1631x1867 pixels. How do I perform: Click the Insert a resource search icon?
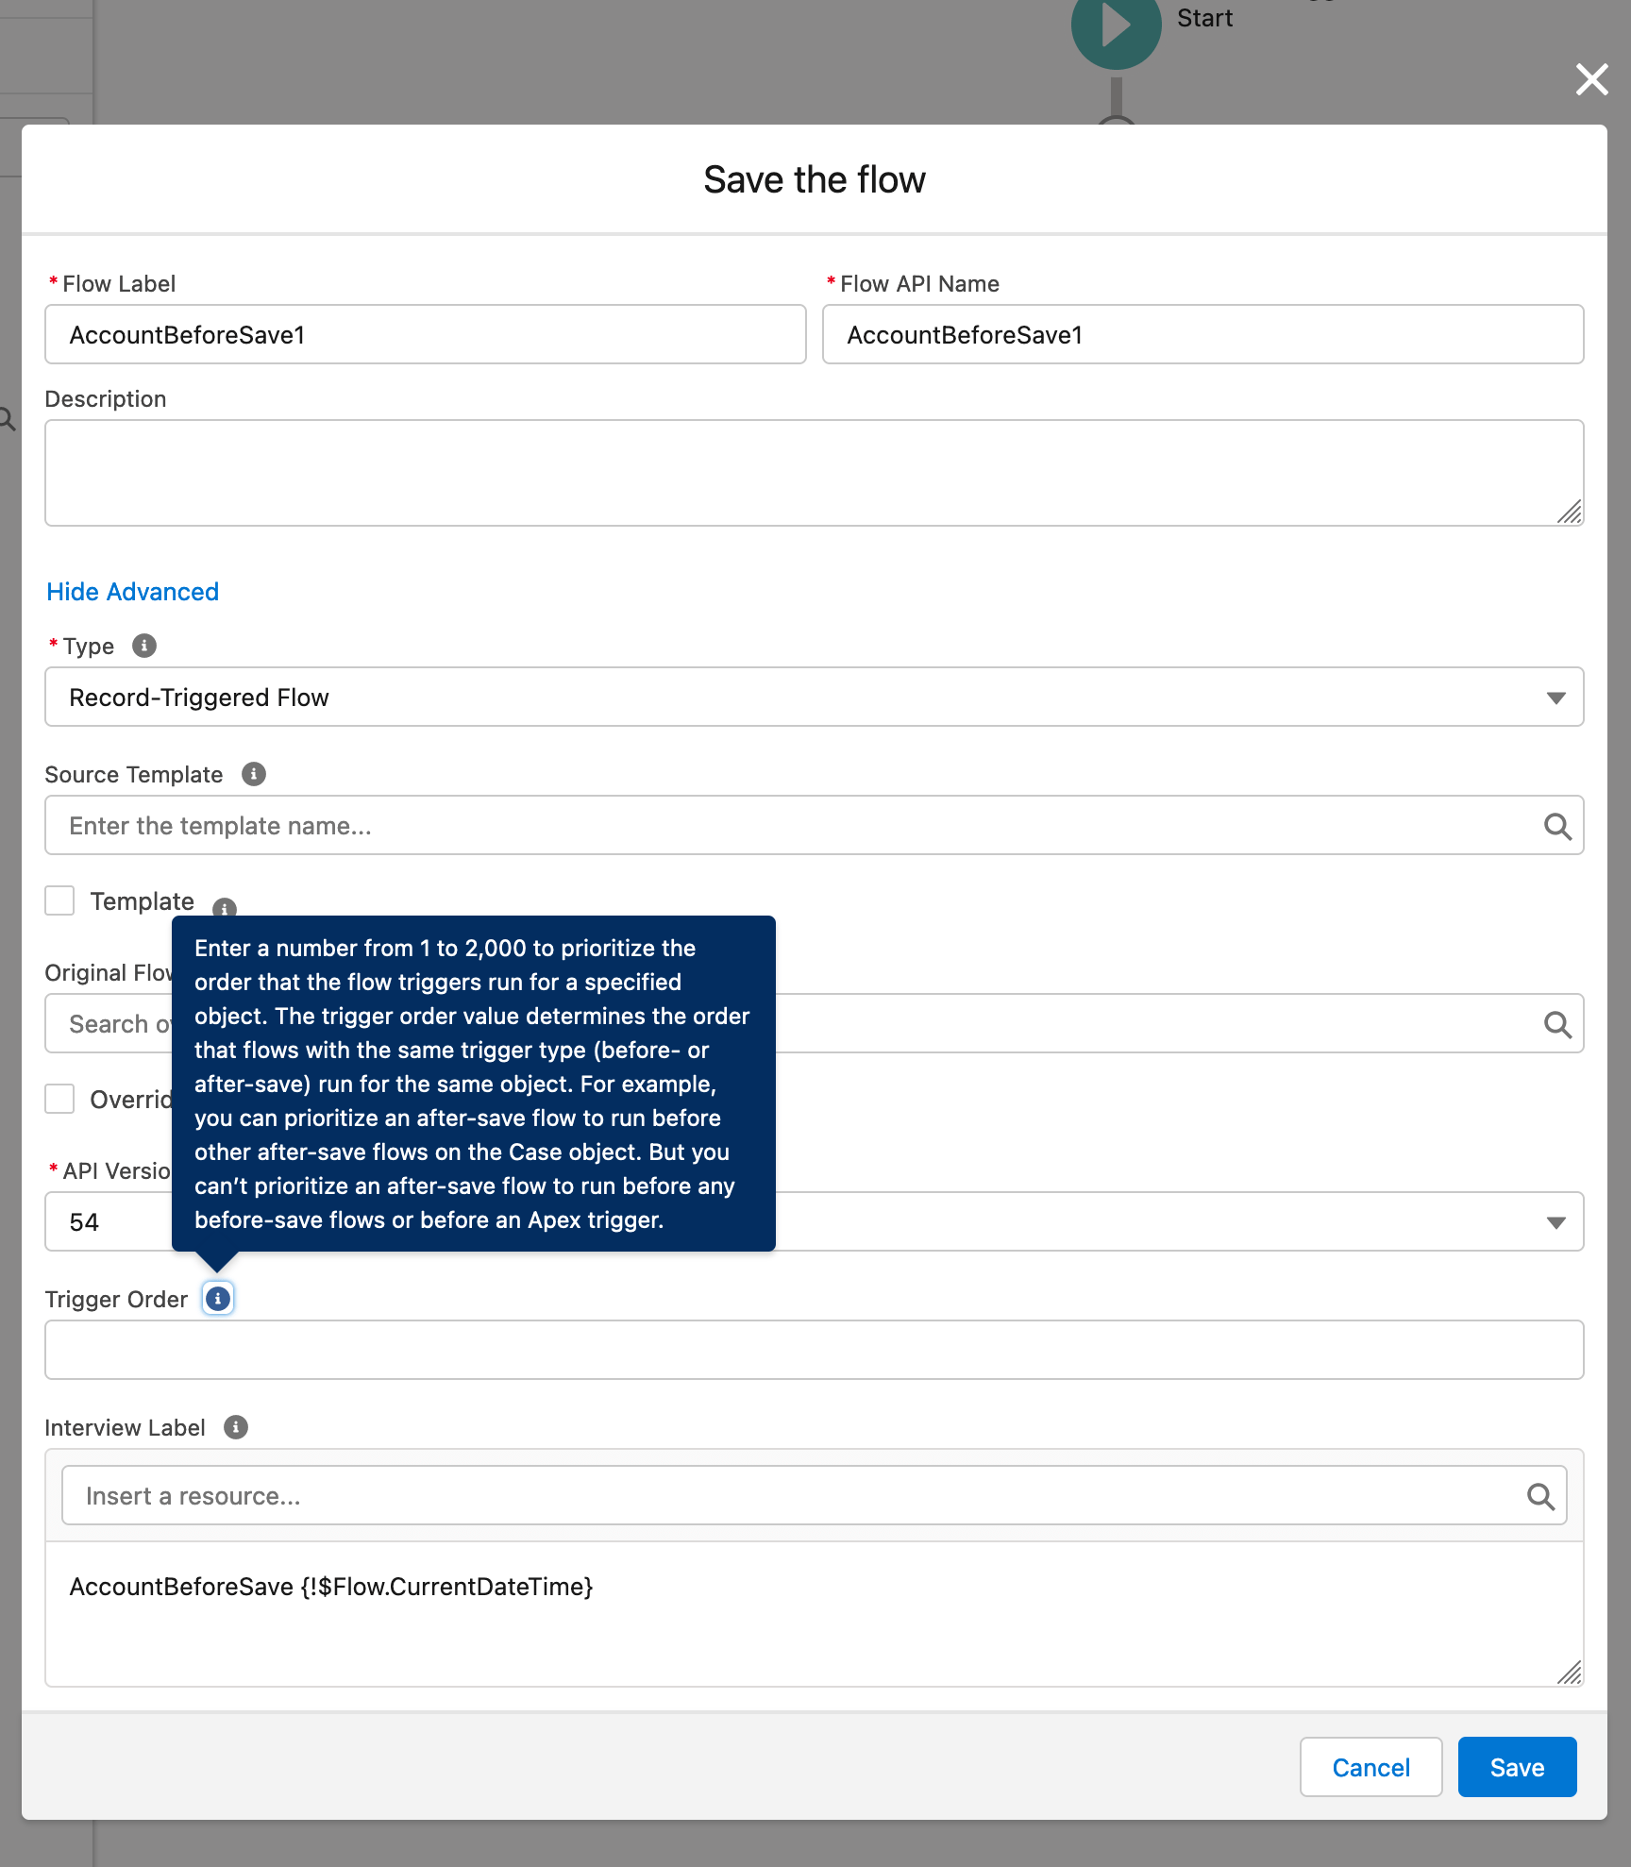point(1540,1496)
